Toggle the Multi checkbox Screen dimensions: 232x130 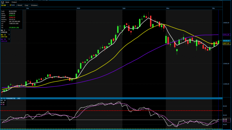[20, 5]
